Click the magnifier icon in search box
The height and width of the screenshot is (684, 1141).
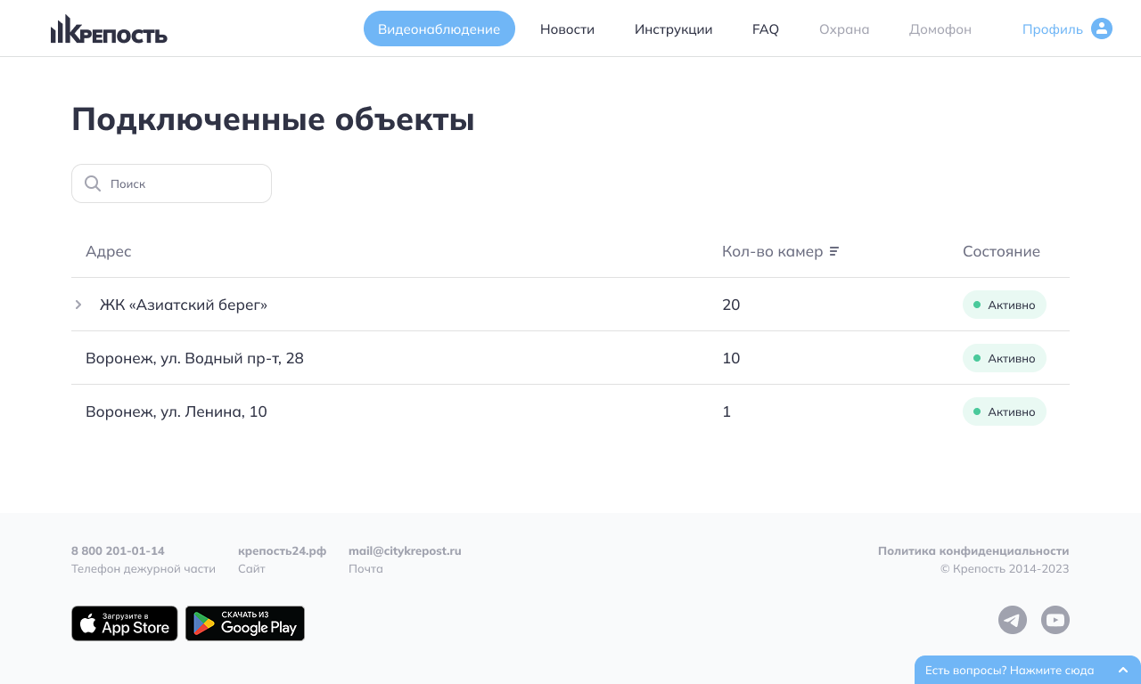(x=93, y=183)
